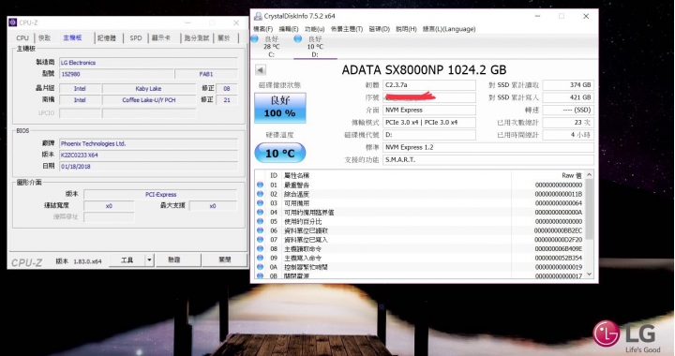Click the status dot for attribute 03
The image size is (675, 356).
260,203
